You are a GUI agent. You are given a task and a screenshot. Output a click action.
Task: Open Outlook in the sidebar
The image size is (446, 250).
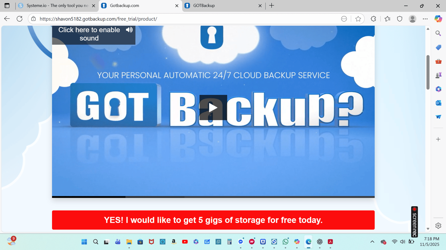tap(438, 103)
